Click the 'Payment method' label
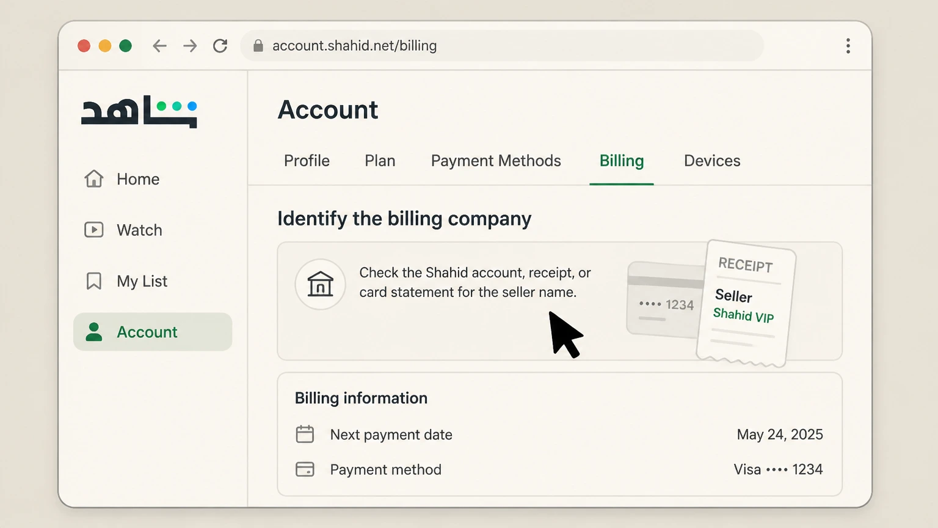The image size is (938, 528). [386, 469]
